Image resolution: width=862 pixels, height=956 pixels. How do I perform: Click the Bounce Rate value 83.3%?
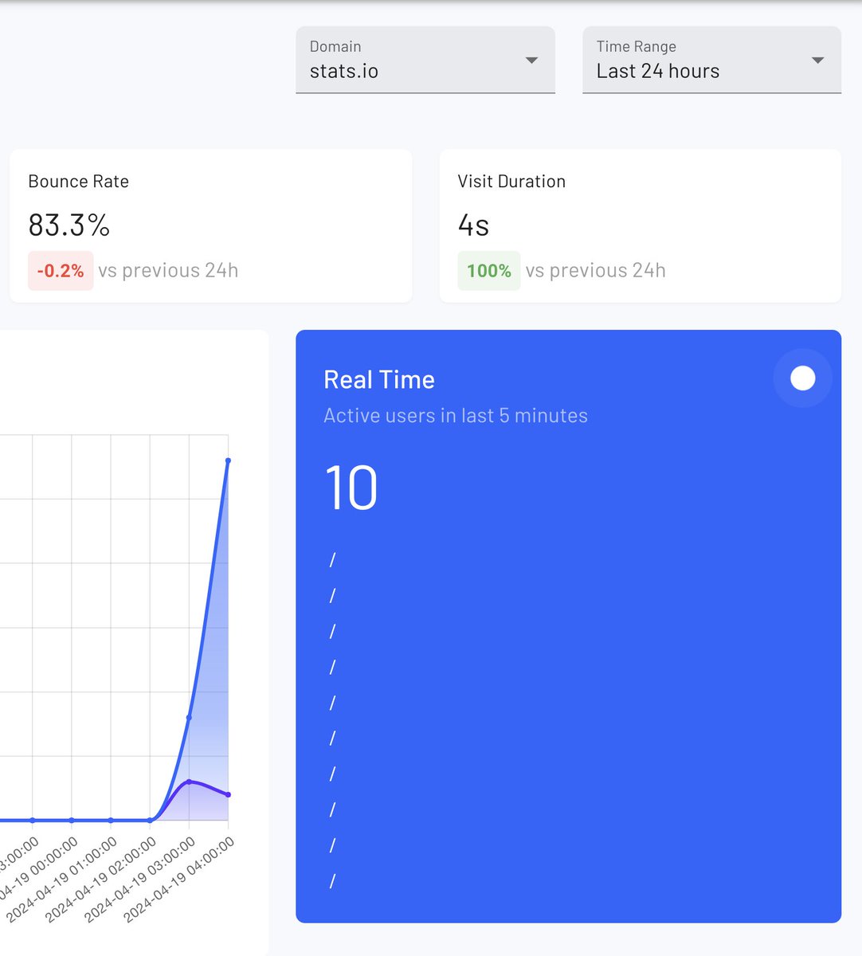tap(69, 225)
